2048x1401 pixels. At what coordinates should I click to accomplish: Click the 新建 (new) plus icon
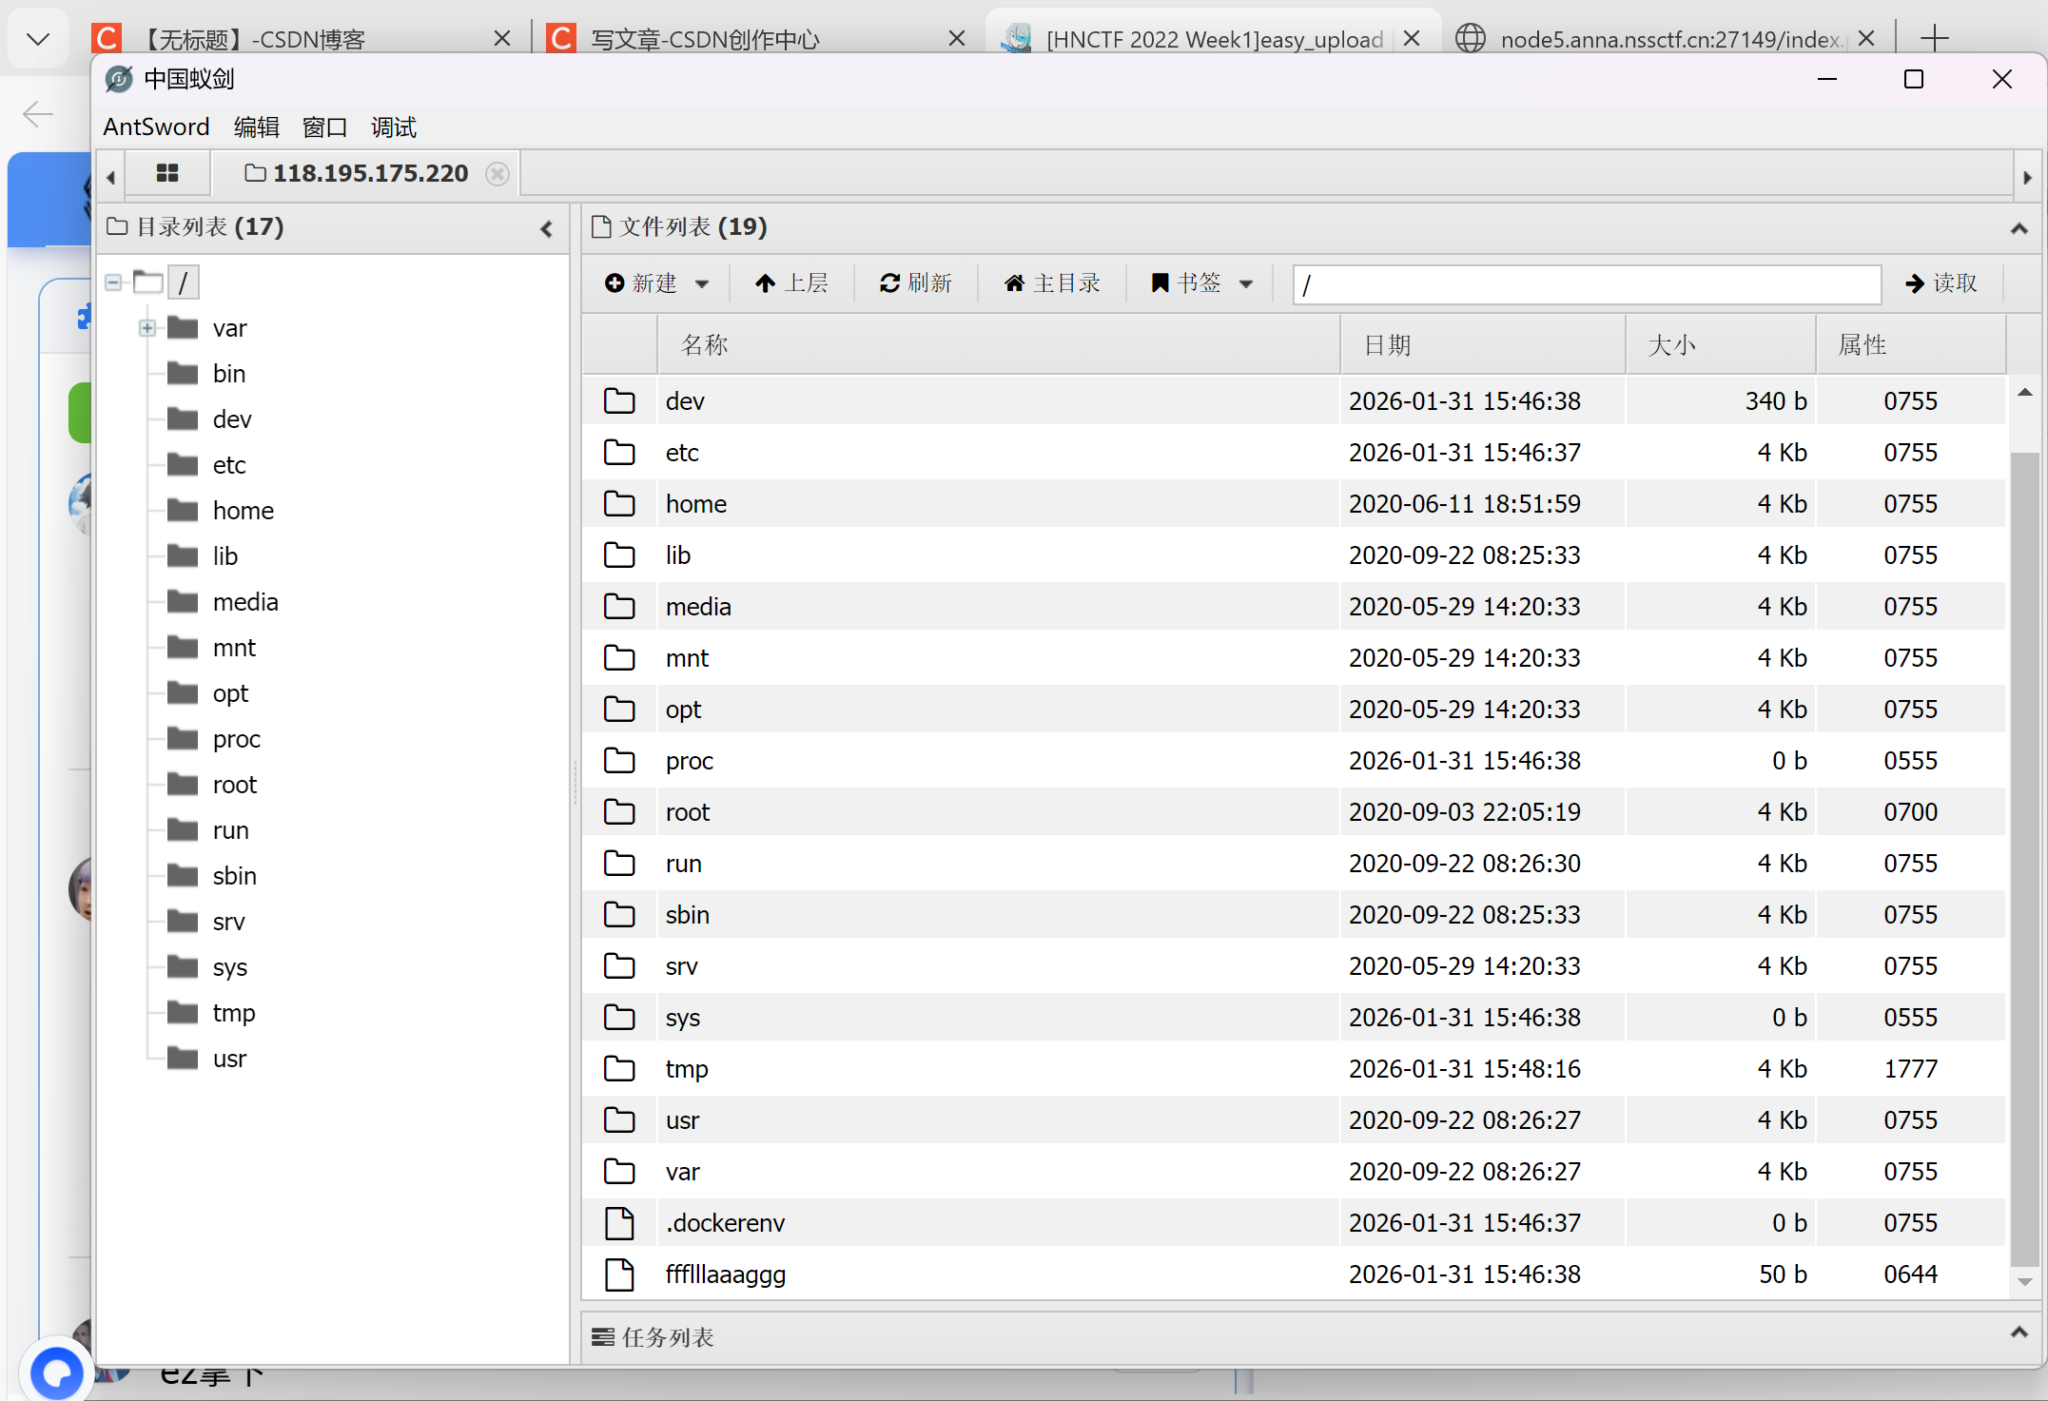615,283
